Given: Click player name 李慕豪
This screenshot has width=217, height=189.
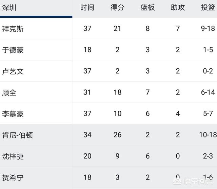Looking at the screenshot, I should pyautogui.click(x=13, y=114).
